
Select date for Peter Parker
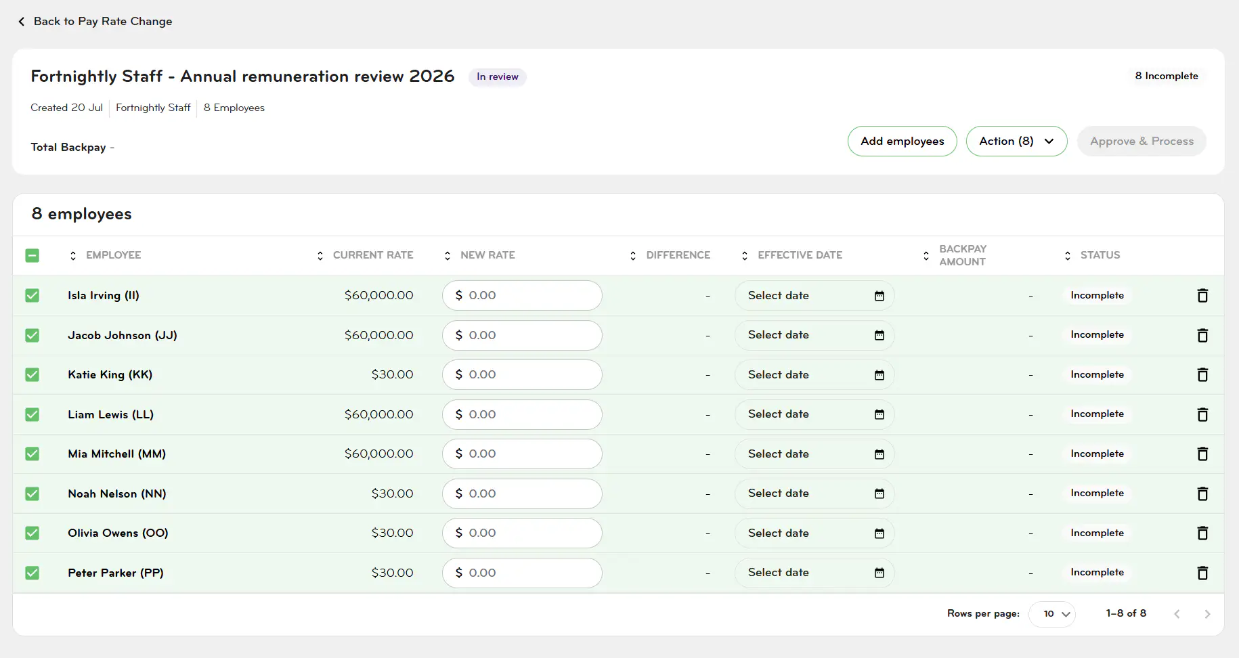pos(814,573)
